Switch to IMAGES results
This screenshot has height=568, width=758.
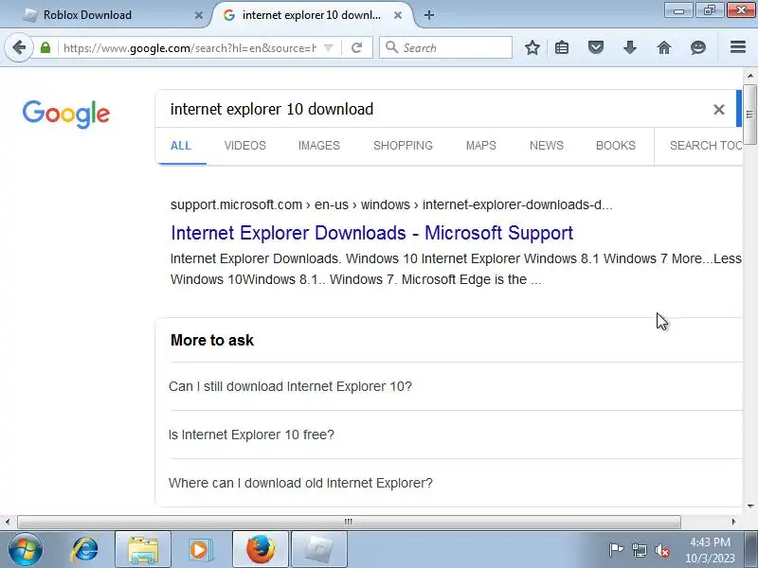pyautogui.click(x=319, y=146)
